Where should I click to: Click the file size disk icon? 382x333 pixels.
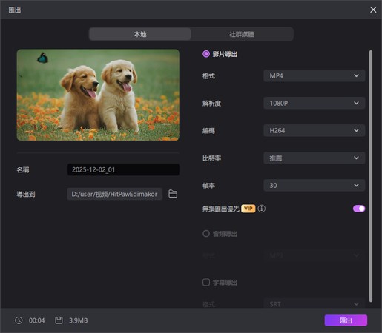pos(59,320)
